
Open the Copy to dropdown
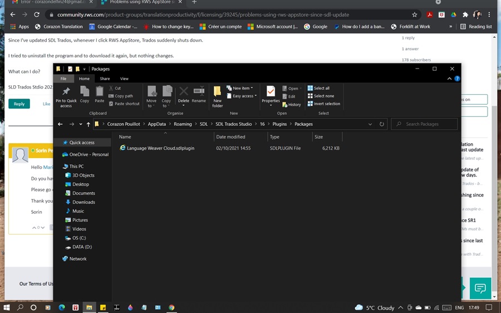166,97
